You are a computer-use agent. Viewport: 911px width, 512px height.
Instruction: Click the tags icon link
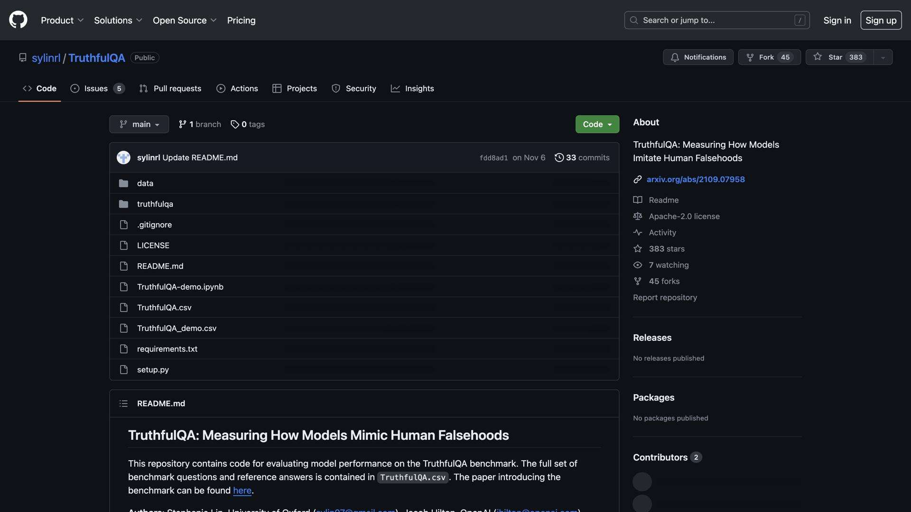coord(235,124)
